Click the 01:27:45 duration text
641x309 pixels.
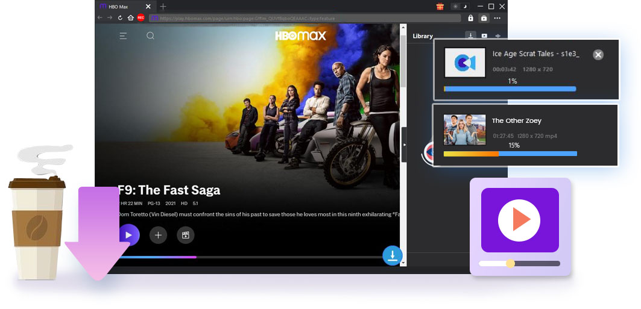click(504, 136)
